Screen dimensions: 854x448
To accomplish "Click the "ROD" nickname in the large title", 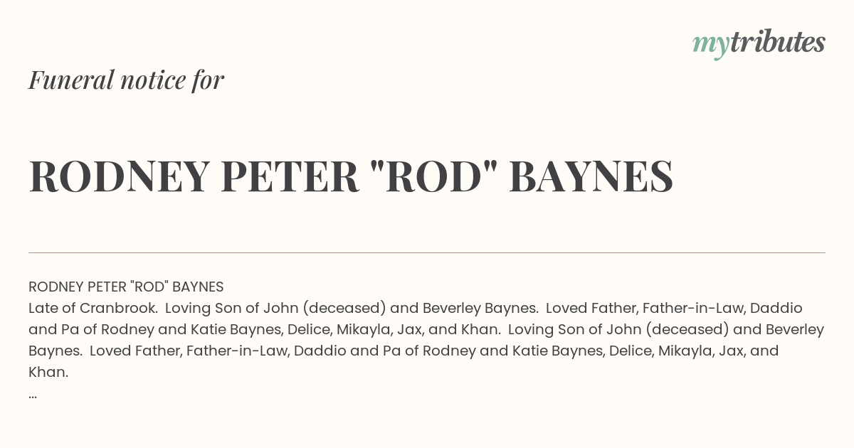I will pos(434,176).
